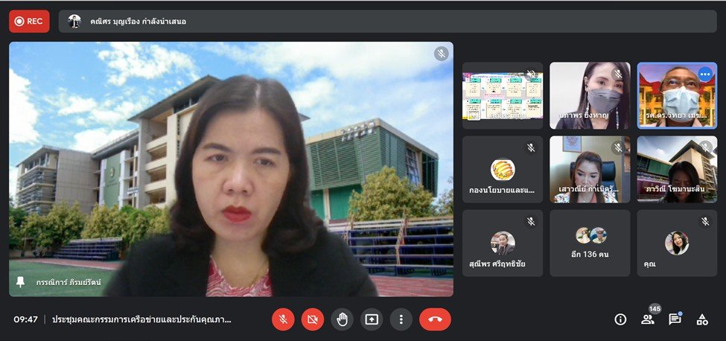This screenshot has width=726, height=341.
Task: Open the meeting details info icon
Action: tap(620, 319)
